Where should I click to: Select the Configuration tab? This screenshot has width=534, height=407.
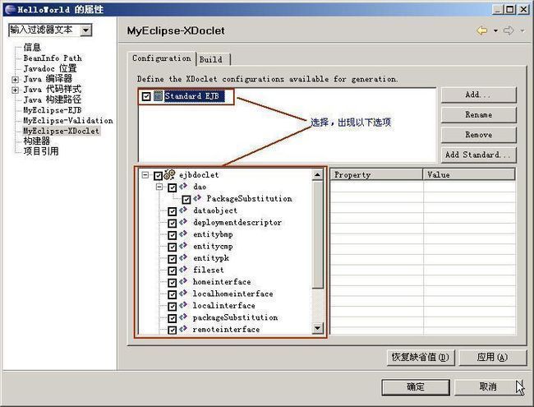(162, 58)
